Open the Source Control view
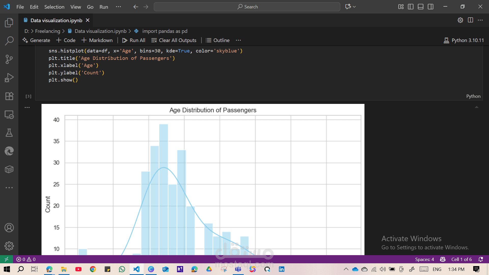 click(x=9, y=59)
